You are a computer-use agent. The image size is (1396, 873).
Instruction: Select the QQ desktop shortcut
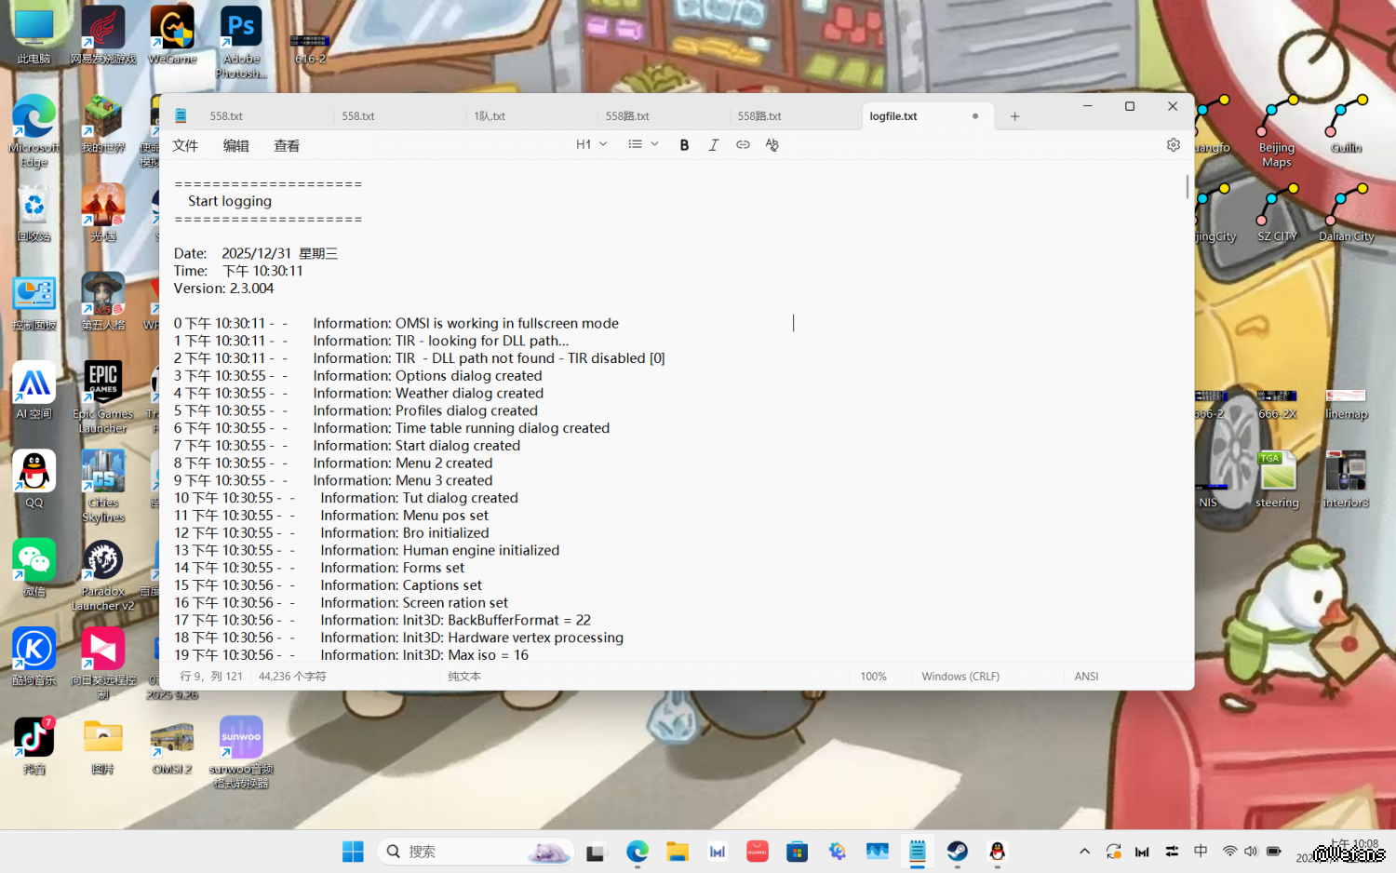pos(34,478)
